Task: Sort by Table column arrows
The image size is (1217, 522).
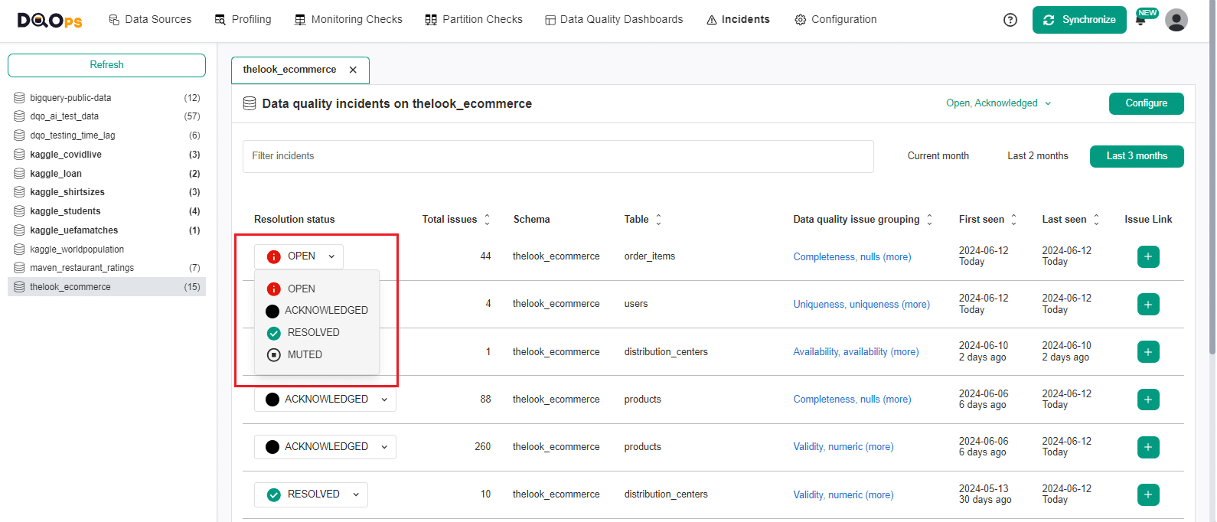Action: pos(658,220)
